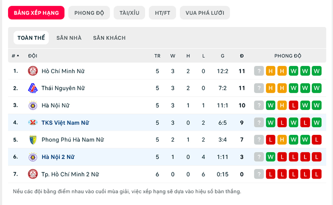Open the TKS Việt Nam Nữ team link
Screen dimensions: 333x205
pyautogui.click(x=65, y=123)
